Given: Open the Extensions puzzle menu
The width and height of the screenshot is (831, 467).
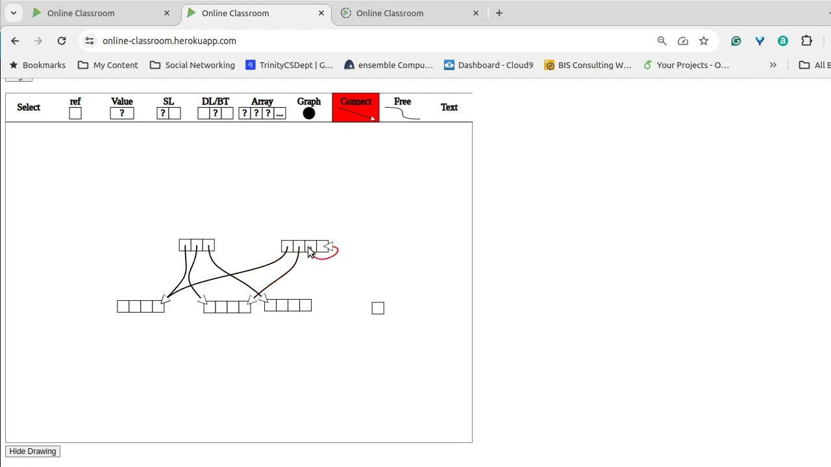Looking at the screenshot, I should [x=807, y=41].
